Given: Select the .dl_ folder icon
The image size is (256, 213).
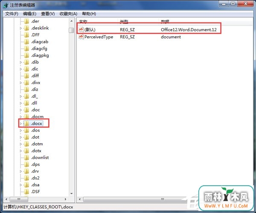Looking at the screenshot, I should click(x=26, y=96).
